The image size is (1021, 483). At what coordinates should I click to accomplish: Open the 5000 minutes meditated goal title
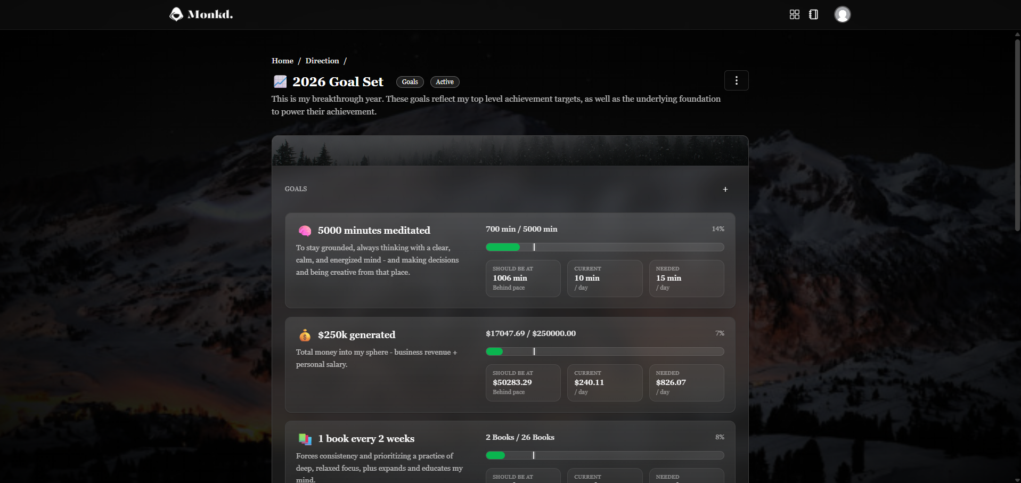(373, 231)
